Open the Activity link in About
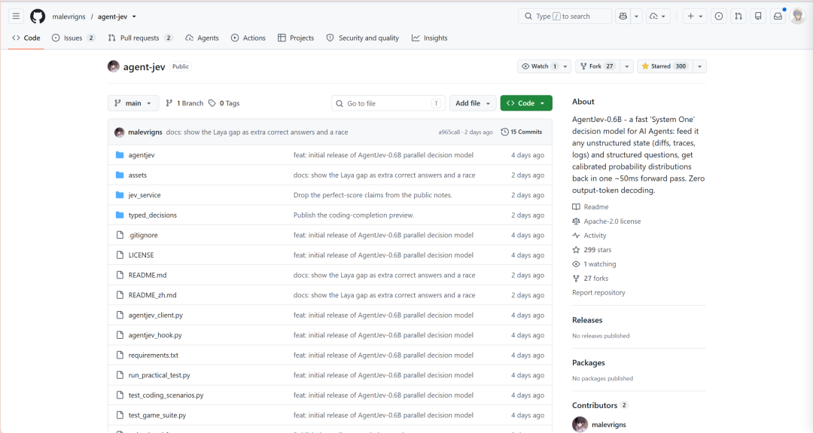Viewport: 813px width, 433px height. 589,236
